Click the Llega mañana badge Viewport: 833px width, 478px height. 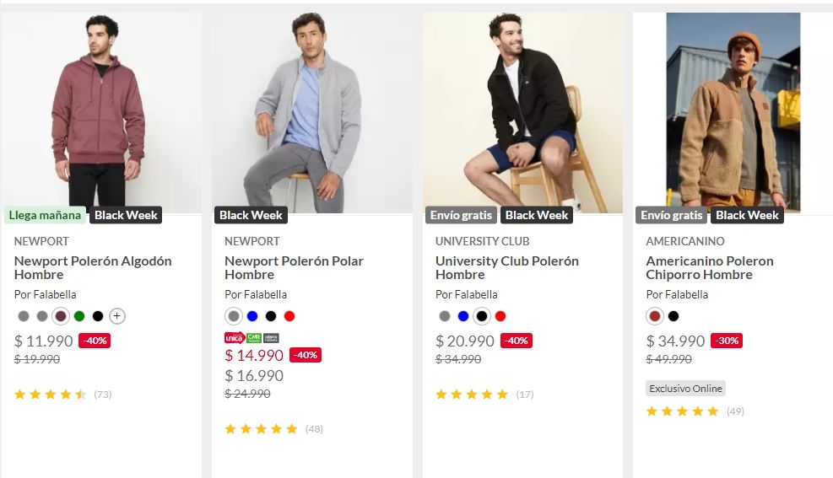(46, 215)
